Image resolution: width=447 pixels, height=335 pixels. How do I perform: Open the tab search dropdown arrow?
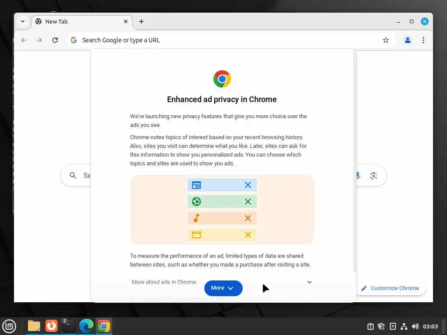tap(23, 21)
